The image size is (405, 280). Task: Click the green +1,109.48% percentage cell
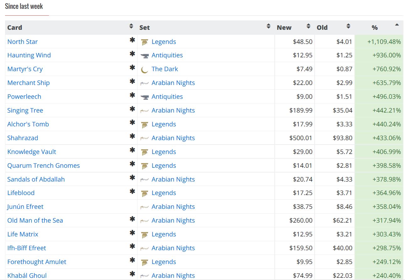pos(384,42)
